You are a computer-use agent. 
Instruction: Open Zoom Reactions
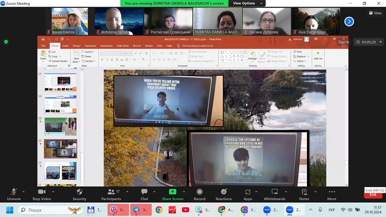[223, 194]
